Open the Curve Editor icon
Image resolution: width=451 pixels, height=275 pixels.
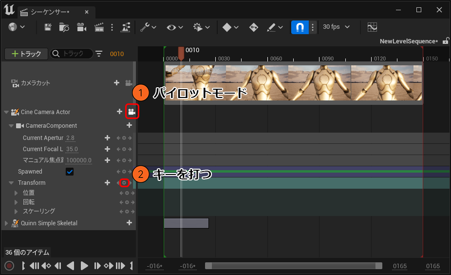click(x=372, y=27)
